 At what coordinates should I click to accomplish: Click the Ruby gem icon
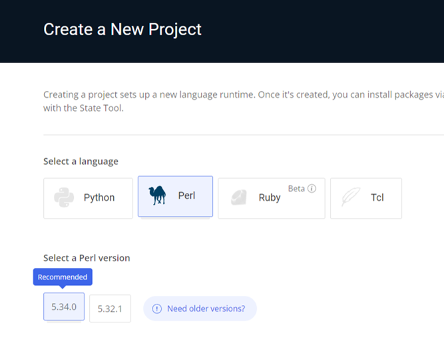click(x=240, y=197)
